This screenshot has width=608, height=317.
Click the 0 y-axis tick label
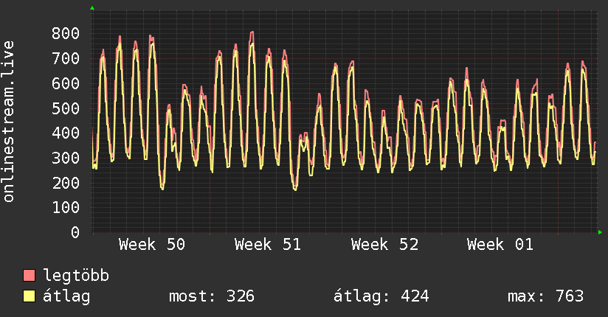point(75,232)
